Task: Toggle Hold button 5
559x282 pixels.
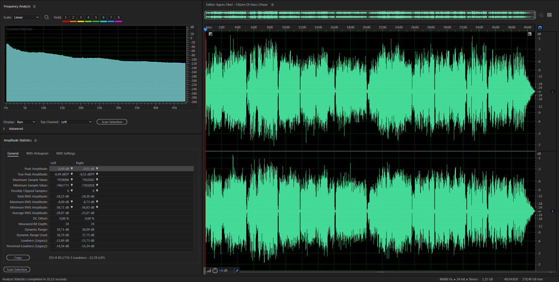Action: coord(96,17)
